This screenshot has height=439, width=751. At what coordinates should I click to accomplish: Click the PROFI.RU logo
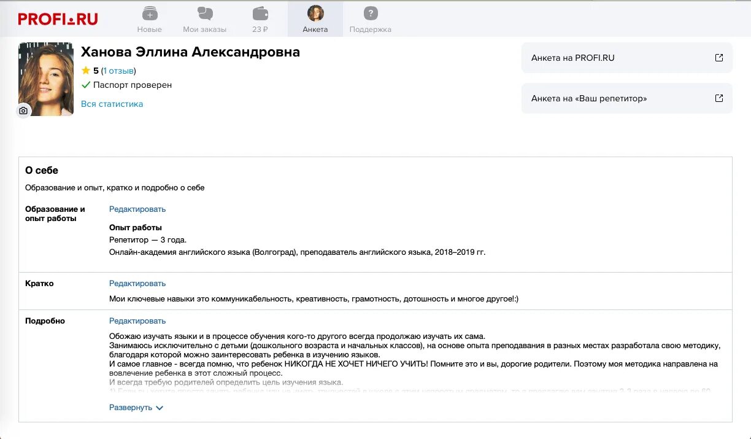tap(58, 19)
